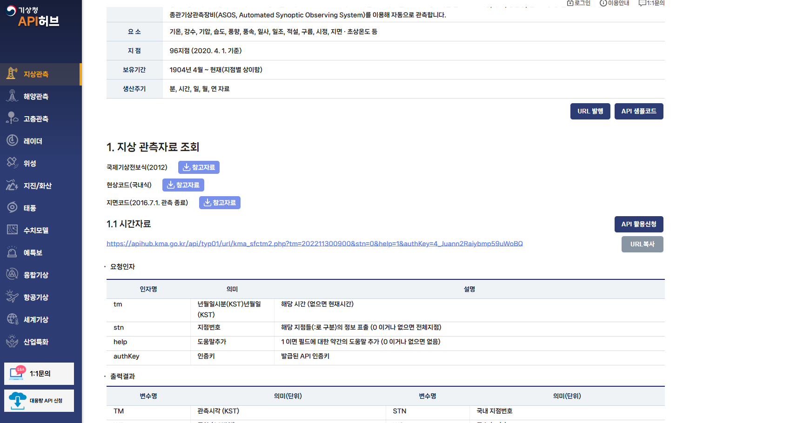This screenshot has height=423, width=810.
Task: Click the 'tm' parameter cell
Action: [148, 310]
